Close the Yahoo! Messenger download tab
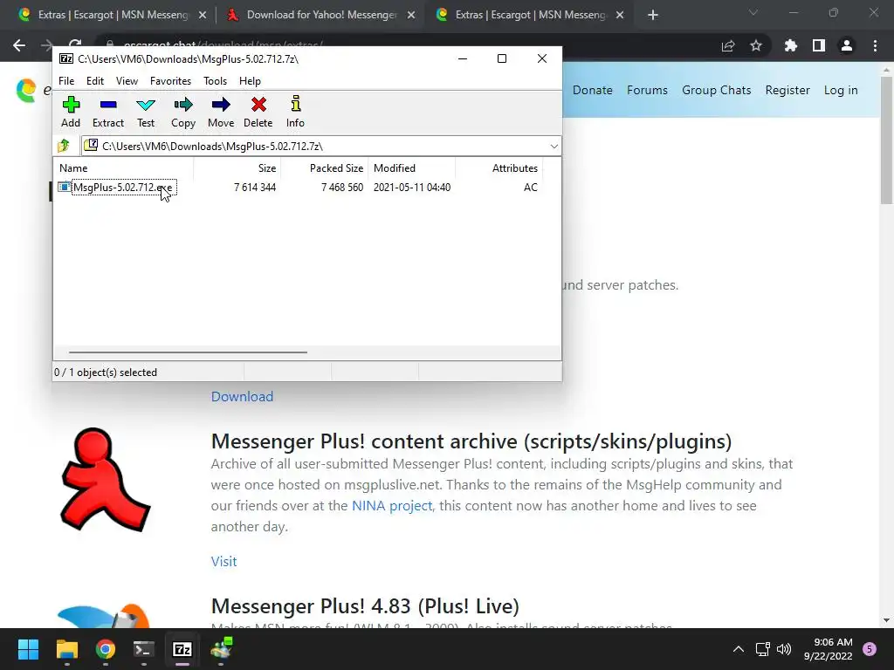Screen dimensions: 894x670 tap(411, 16)
